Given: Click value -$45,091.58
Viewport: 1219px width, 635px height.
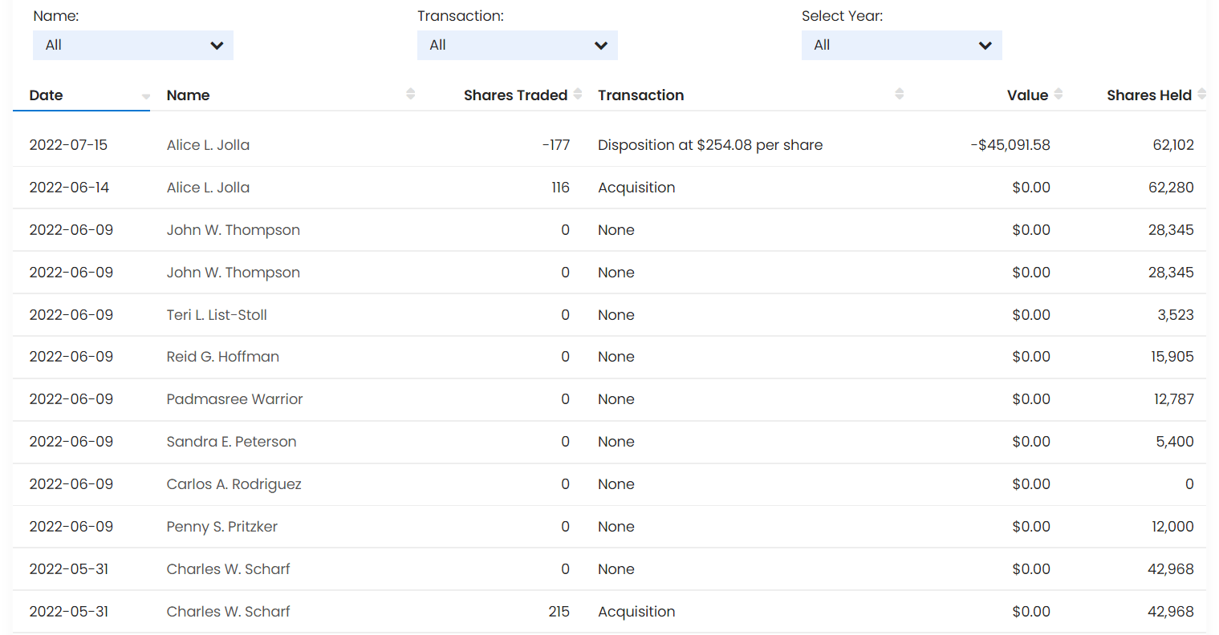Looking at the screenshot, I should (1010, 145).
